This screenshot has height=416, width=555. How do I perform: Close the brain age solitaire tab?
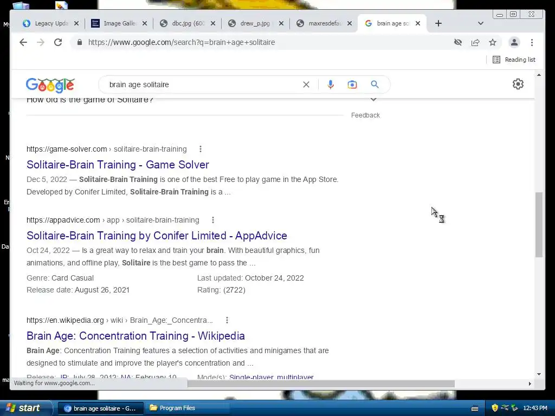418,23
